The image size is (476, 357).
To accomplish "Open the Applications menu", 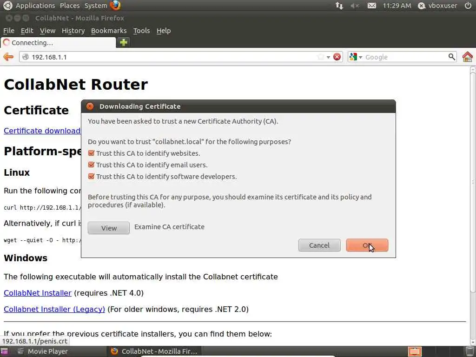I will pyautogui.click(x=35, y=6).
